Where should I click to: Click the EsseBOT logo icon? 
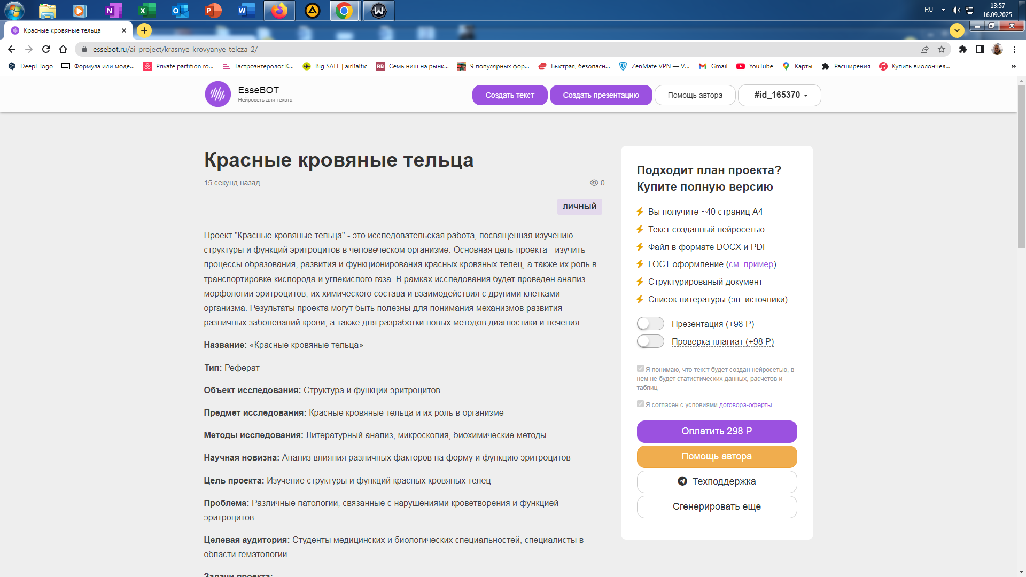pyautogui.click(x=217, y=95)
